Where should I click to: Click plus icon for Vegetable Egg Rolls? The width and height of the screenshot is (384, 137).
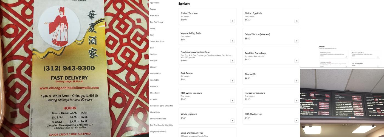(232, 41)
